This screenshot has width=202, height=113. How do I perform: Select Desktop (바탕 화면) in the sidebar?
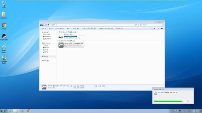point(47,36)
